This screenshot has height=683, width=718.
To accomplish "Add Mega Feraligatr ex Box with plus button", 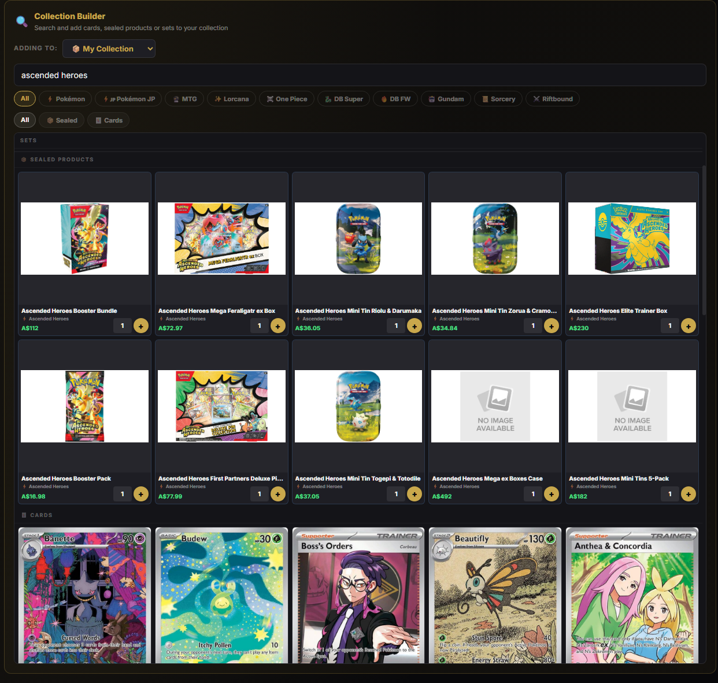I will pos(278,326).
